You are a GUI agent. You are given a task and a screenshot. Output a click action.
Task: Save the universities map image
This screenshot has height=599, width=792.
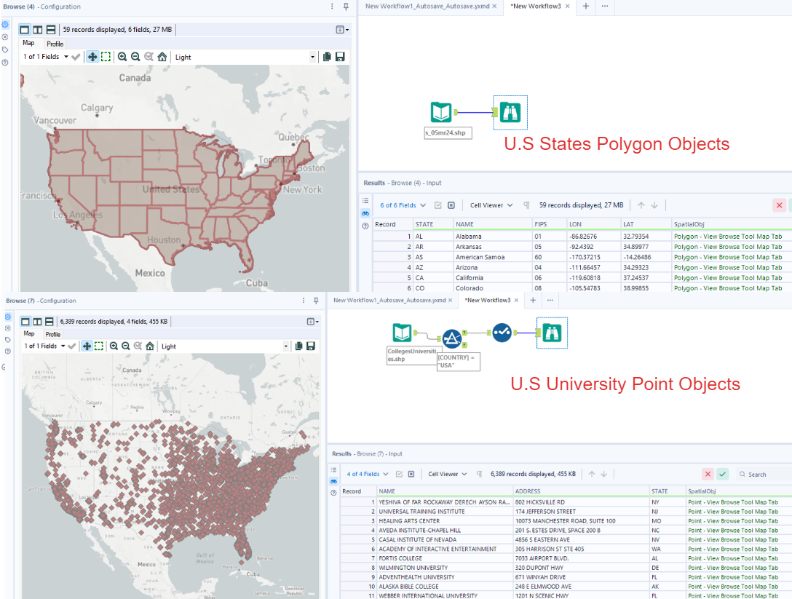(x=311, y=346)
